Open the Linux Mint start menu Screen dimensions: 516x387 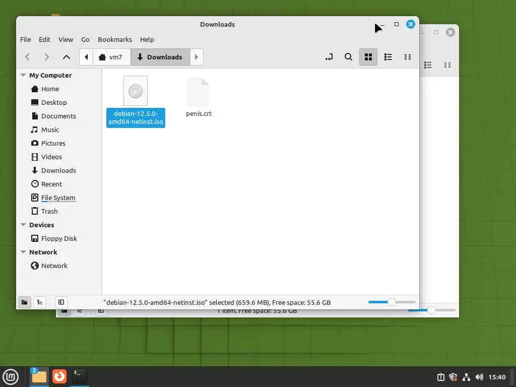[11, 376]
